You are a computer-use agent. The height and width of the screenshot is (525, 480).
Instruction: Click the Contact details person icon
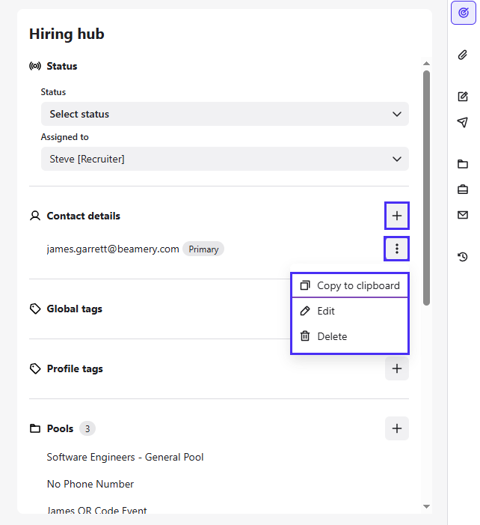35,216
